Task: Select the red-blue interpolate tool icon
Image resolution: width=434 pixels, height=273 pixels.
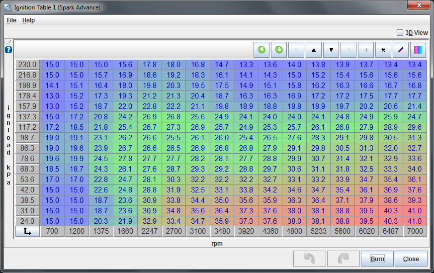Action: 401,50
